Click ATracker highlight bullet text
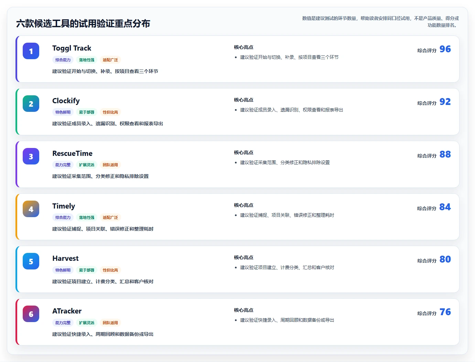Viewport: 475px width, 362px height. (287, 320)
